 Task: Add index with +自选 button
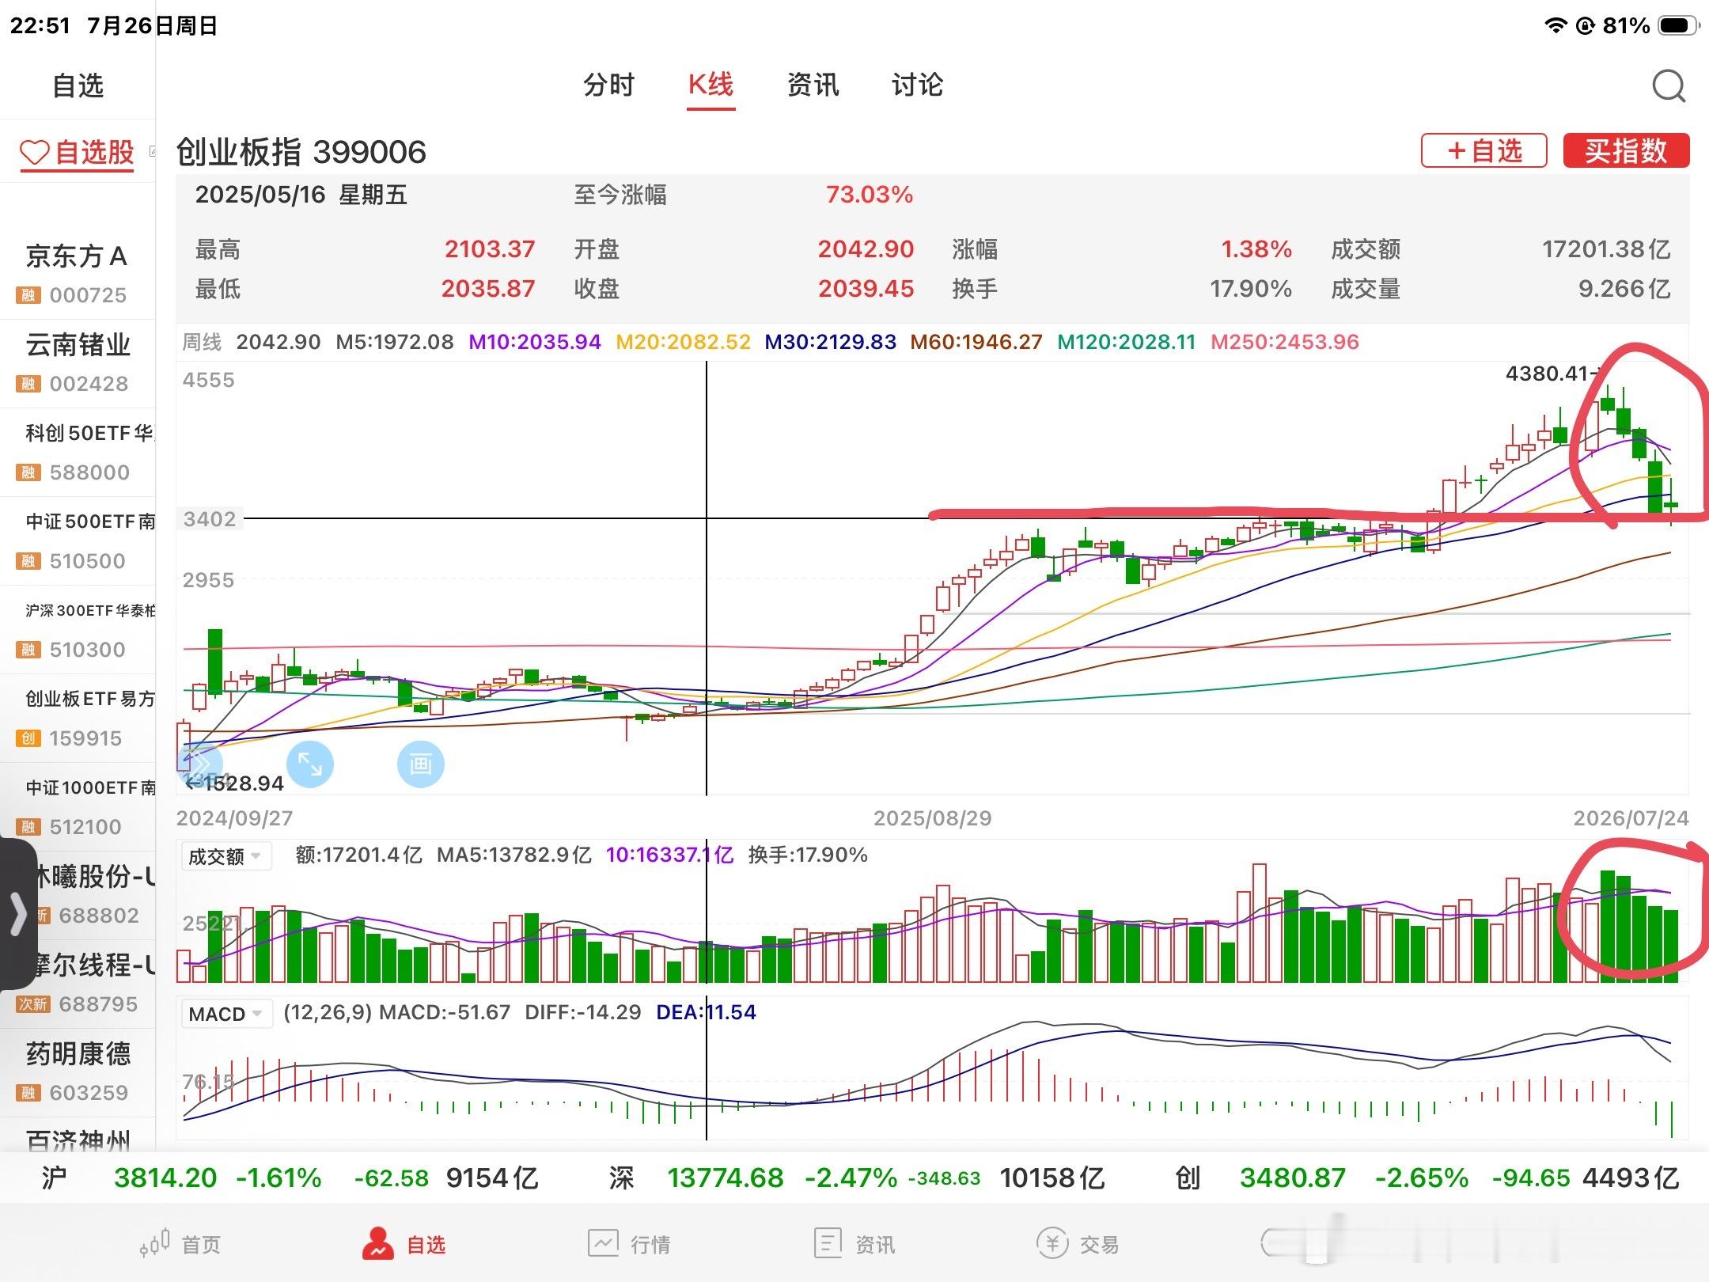[x=1484, y=150]
